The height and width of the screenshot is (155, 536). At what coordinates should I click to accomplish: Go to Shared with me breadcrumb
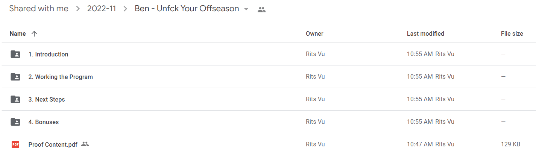pyautogui.click(x=39, y=9)
